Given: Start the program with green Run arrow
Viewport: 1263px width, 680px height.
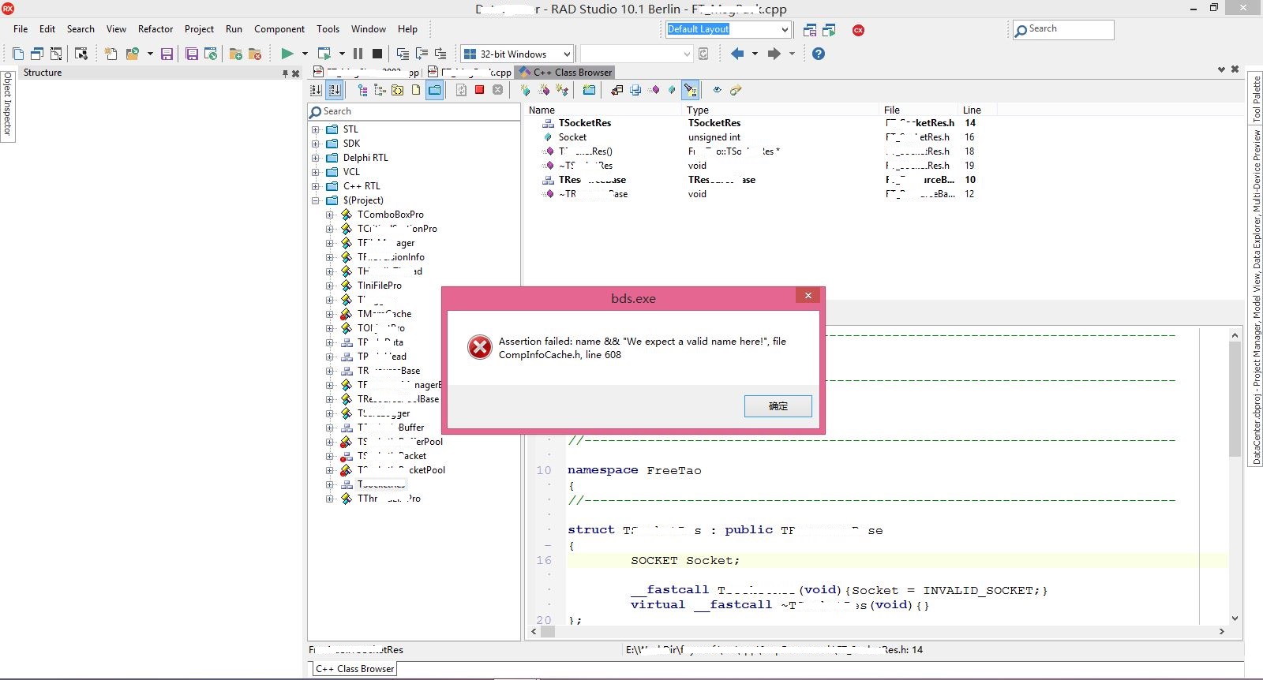Looking at the screenshot, I should click(x=287, y=54).
